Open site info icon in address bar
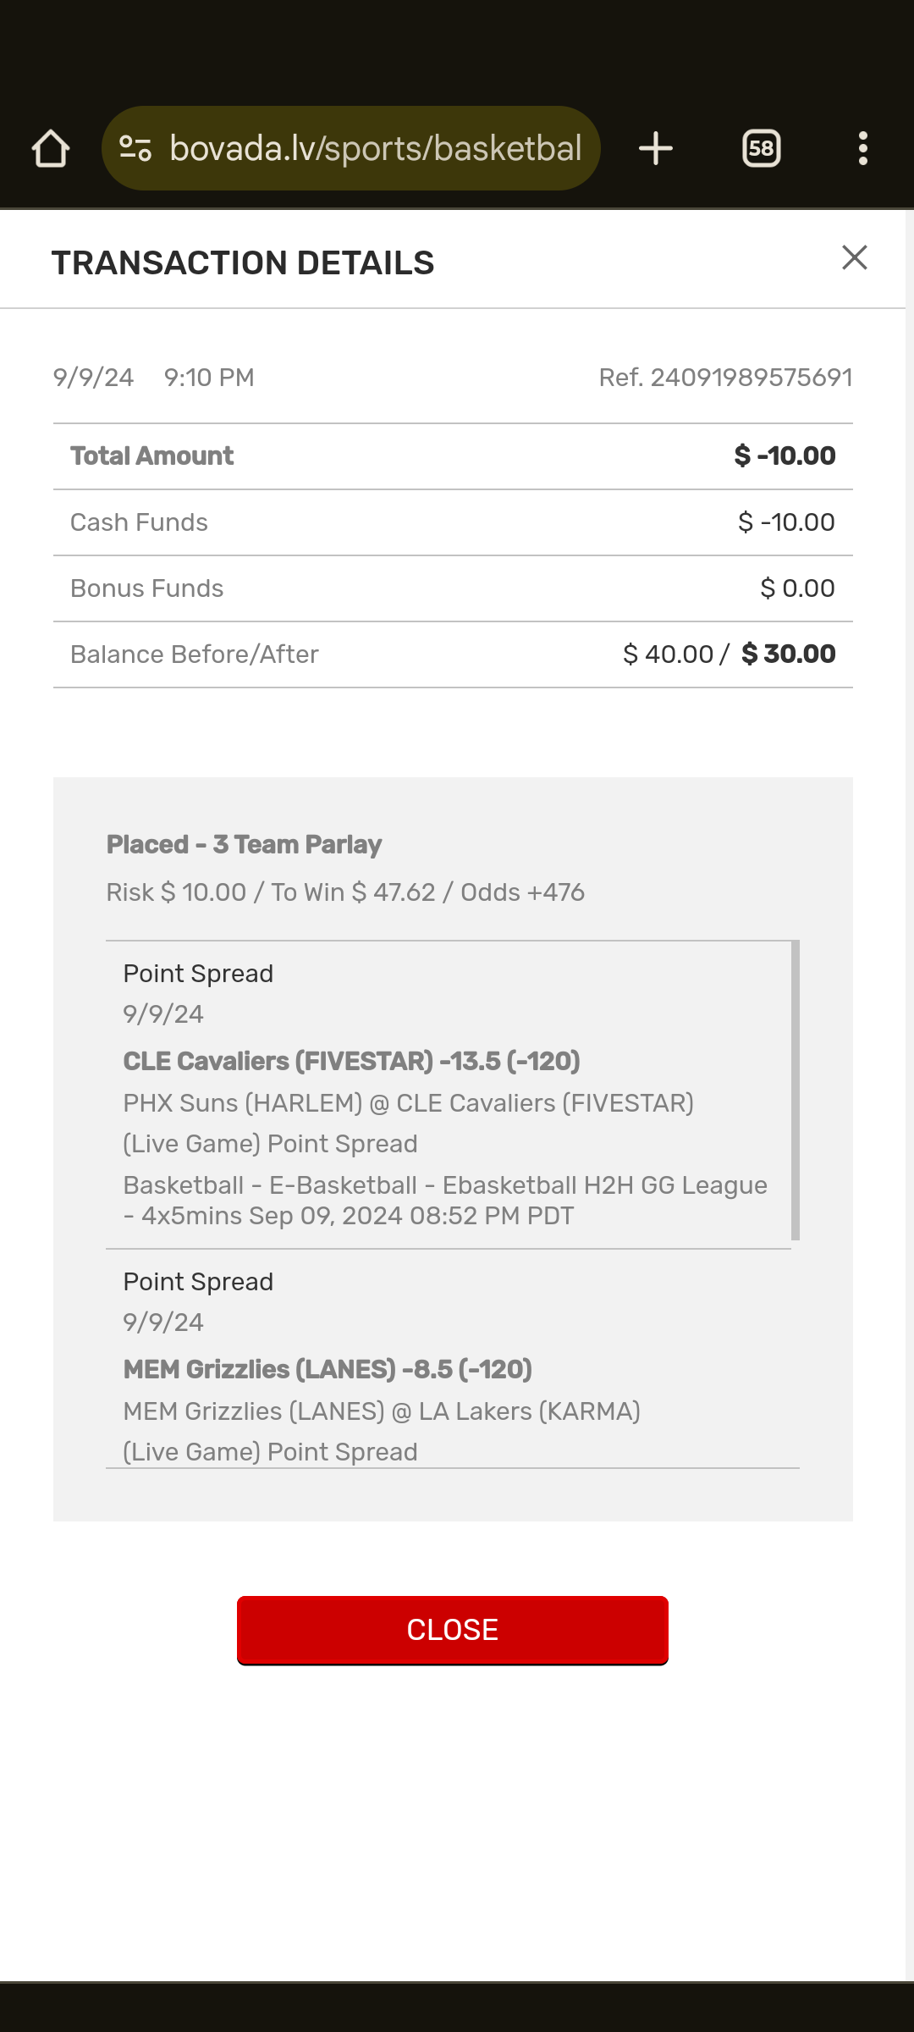Screen dimensions: 914x2032 coord(135,149)
